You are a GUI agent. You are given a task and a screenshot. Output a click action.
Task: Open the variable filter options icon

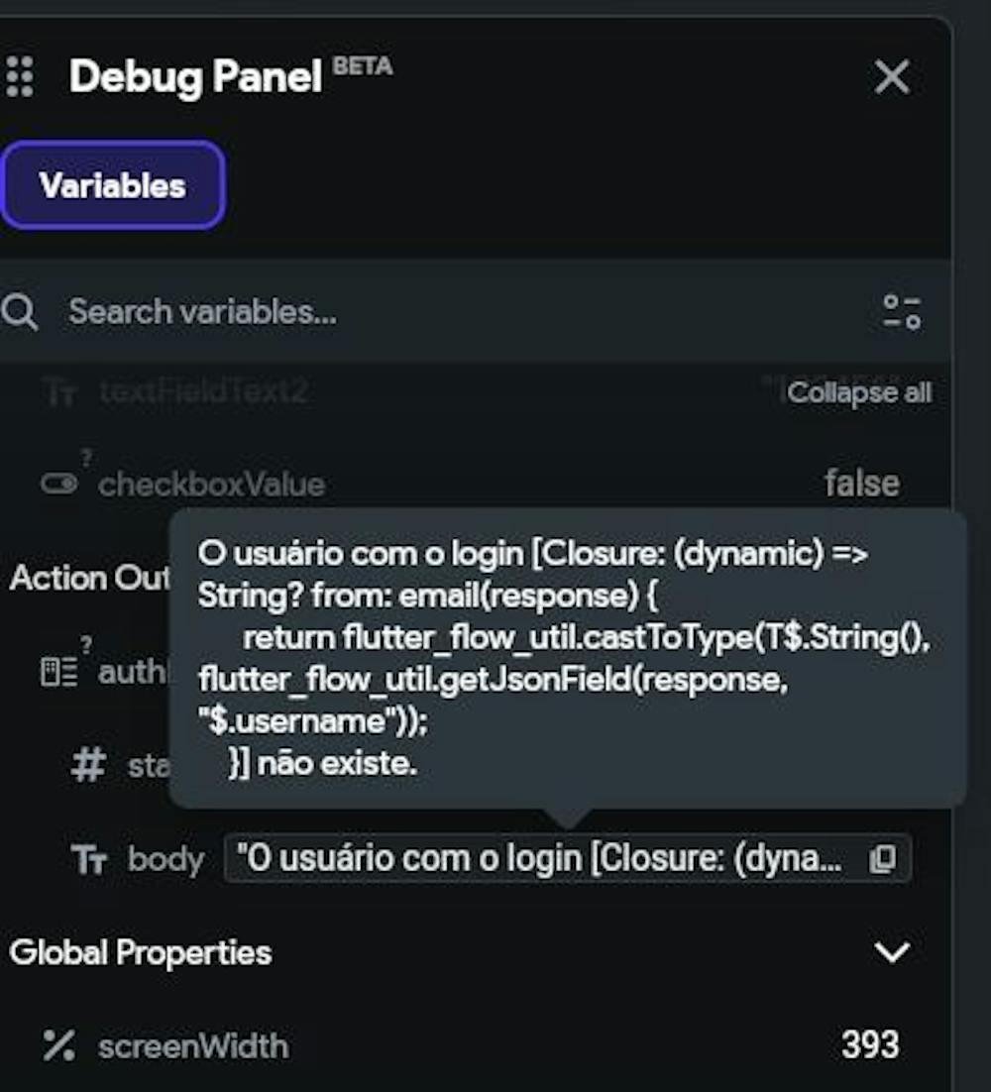(901, 312)
